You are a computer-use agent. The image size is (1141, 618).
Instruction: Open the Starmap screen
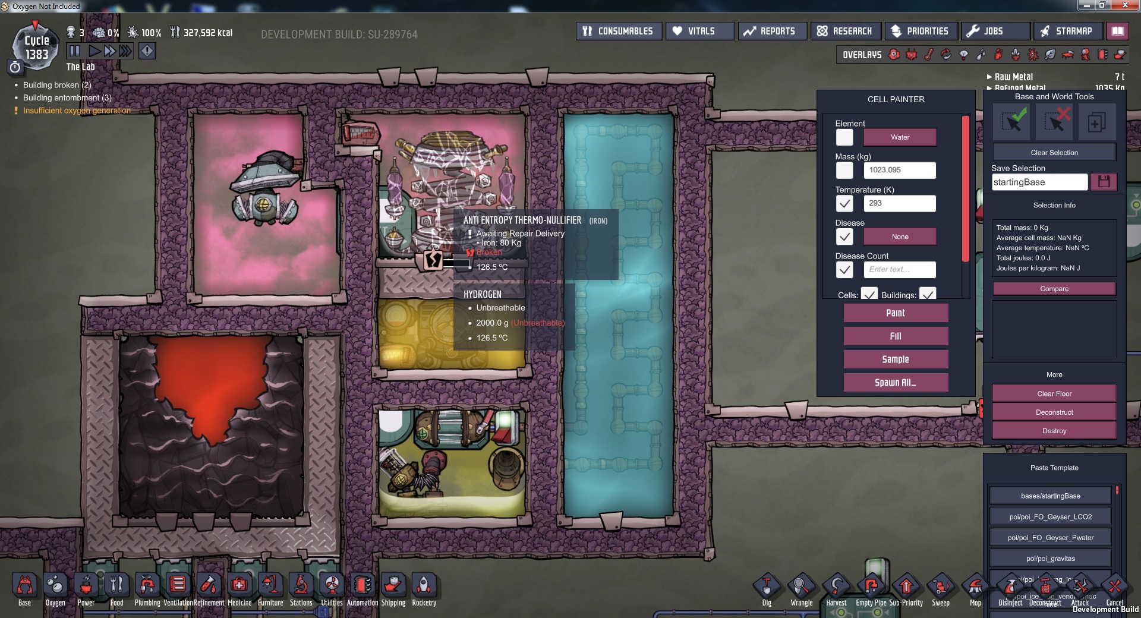tap(1068, 31)
